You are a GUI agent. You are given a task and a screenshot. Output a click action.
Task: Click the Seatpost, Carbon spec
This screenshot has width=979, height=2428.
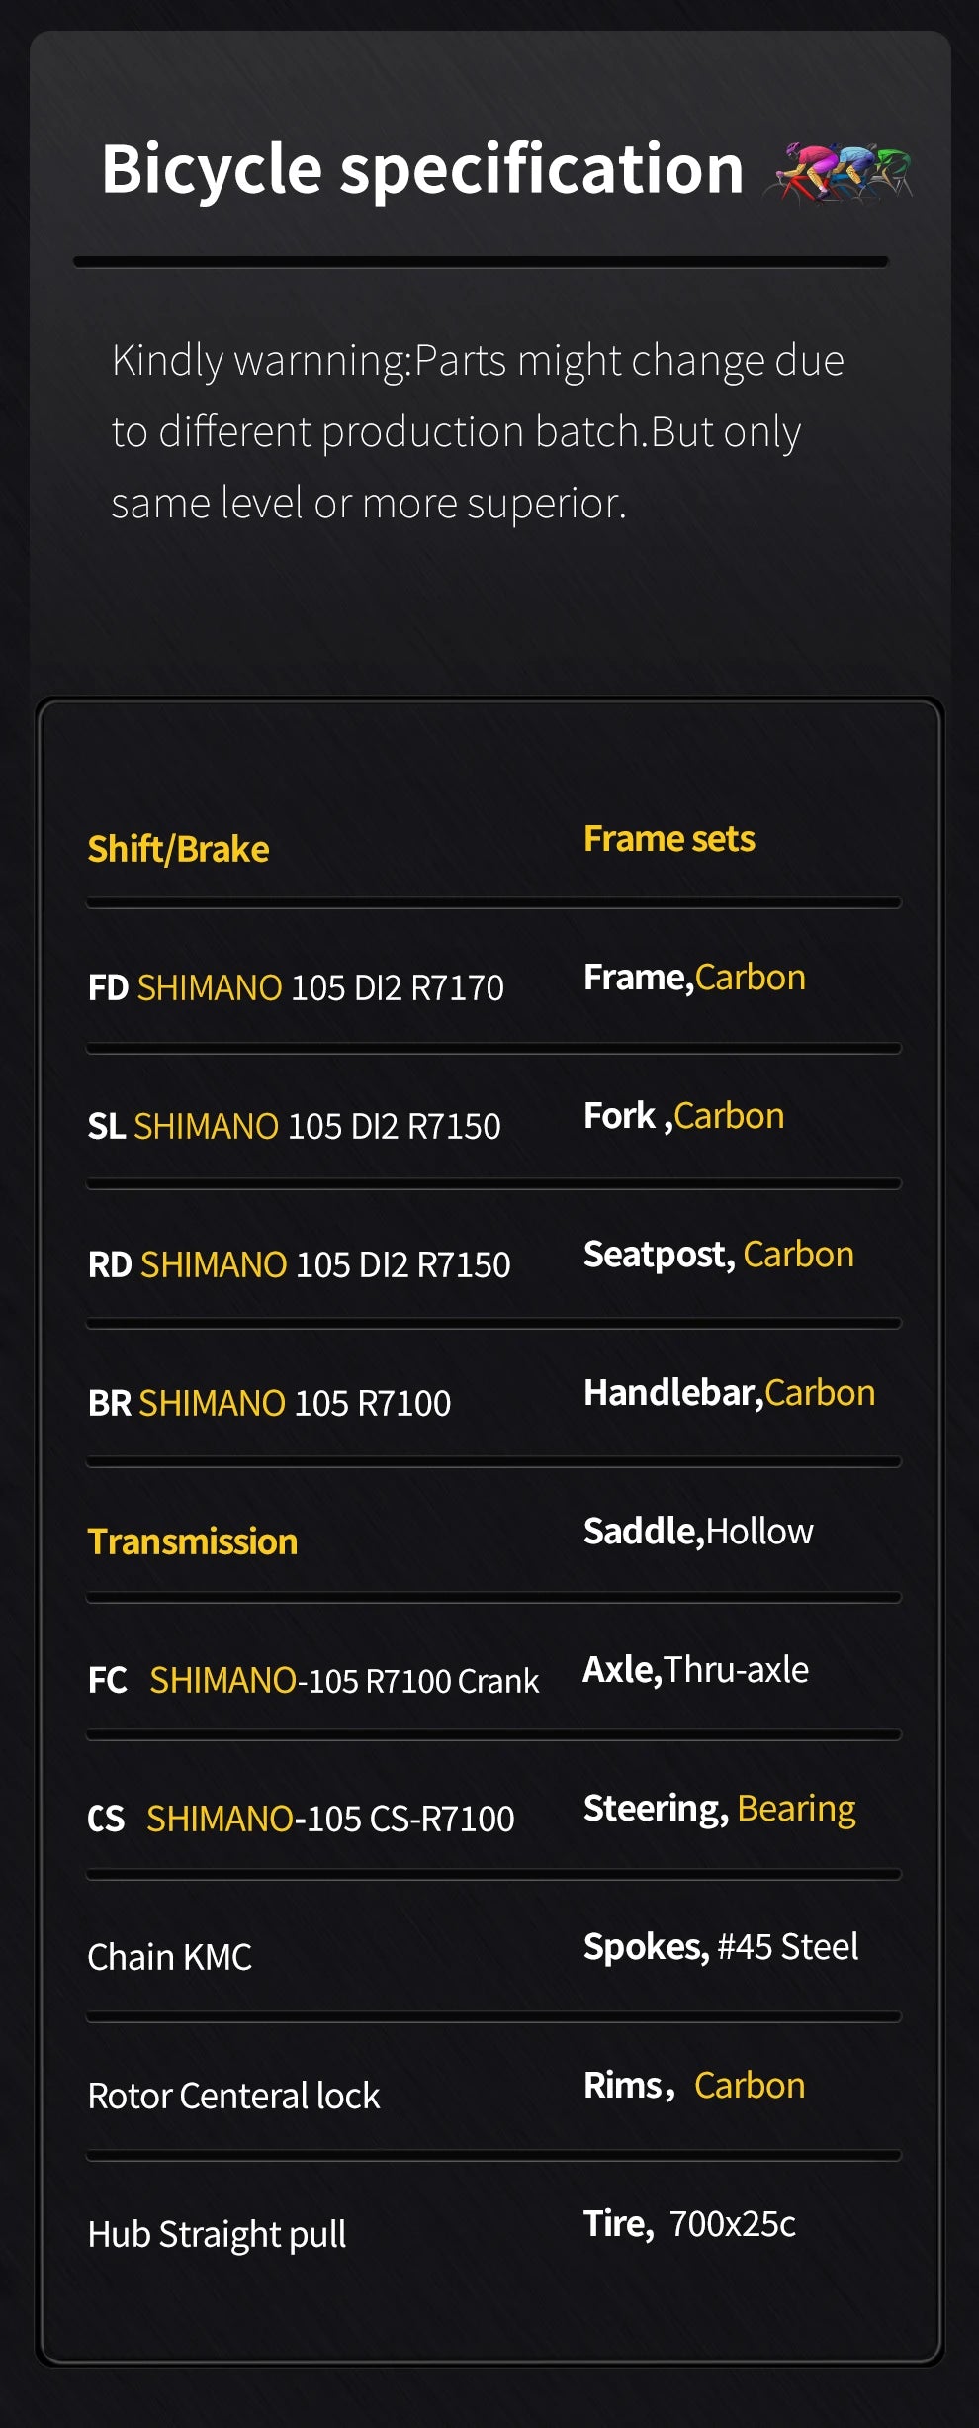[718, 1255]
